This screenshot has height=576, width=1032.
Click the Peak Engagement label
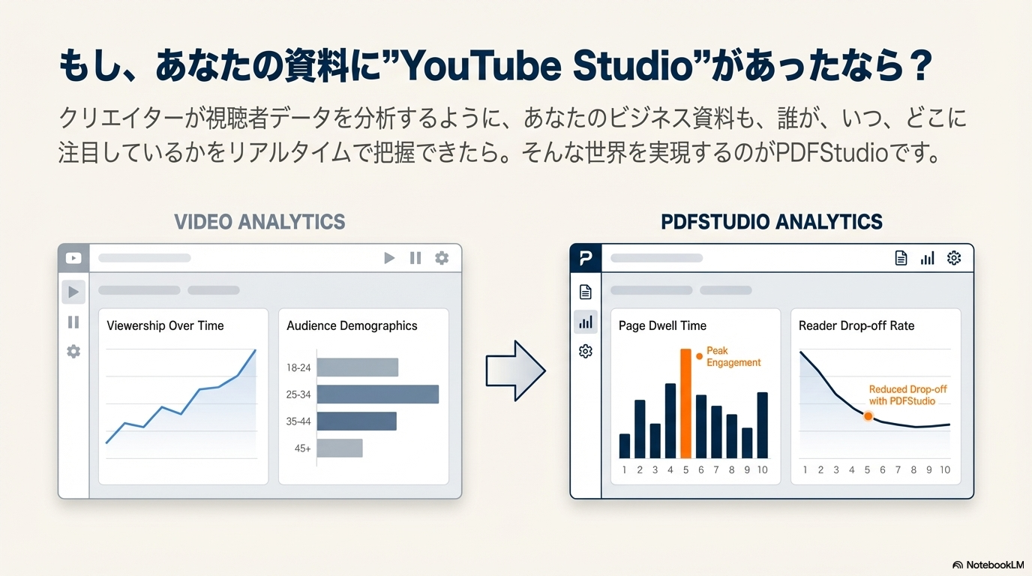coord(733,356)
